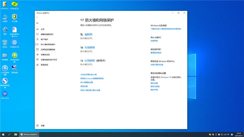Click 将防火墙还原为默认设置 link
The image size is (244, 137).
(90, 90)
